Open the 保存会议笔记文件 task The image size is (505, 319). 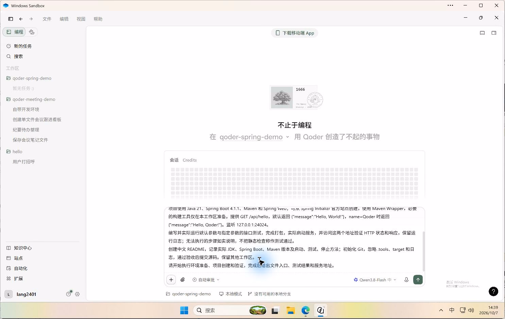(30, 140)
